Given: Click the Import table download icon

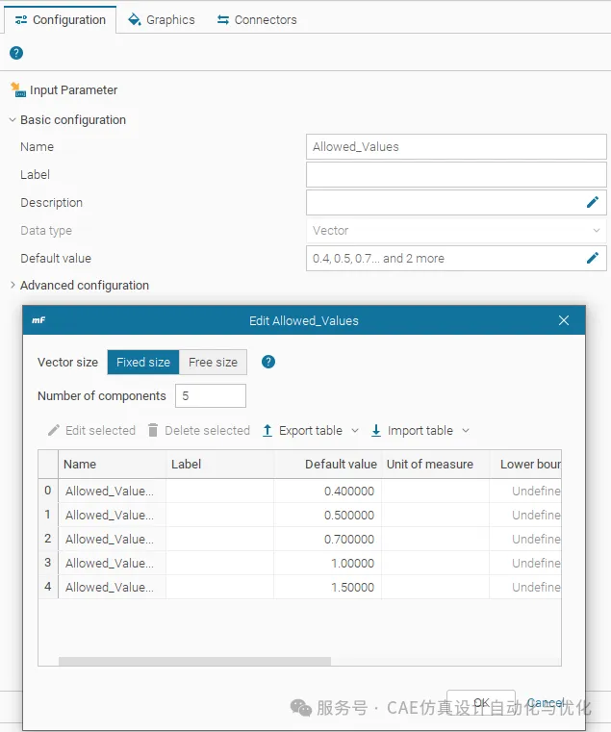Looking at the screenshot, I should point(376,430).
